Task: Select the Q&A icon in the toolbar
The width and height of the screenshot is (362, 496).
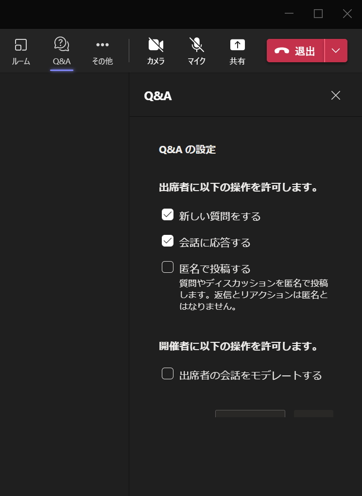Action: click(61, 51)
